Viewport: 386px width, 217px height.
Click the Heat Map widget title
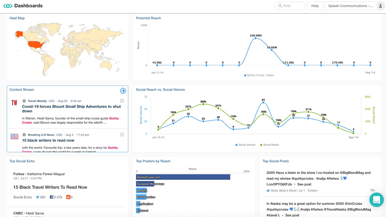pos(17,18)
